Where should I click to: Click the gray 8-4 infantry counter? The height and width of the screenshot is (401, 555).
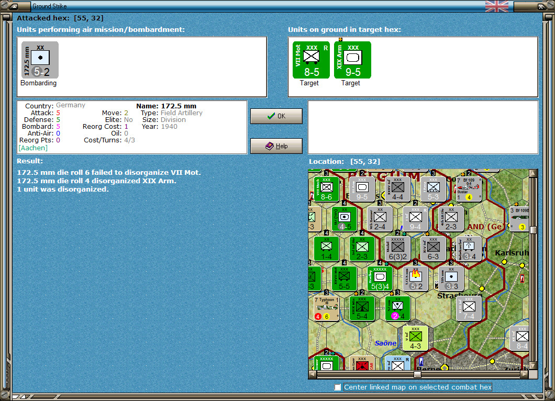519,338
